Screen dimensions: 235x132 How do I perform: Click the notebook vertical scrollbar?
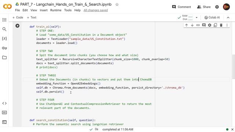tap(234, 67)
